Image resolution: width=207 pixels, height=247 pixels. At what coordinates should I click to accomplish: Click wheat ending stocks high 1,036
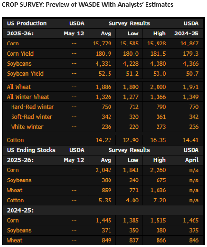pyautogui.click(x=158, y=190)
